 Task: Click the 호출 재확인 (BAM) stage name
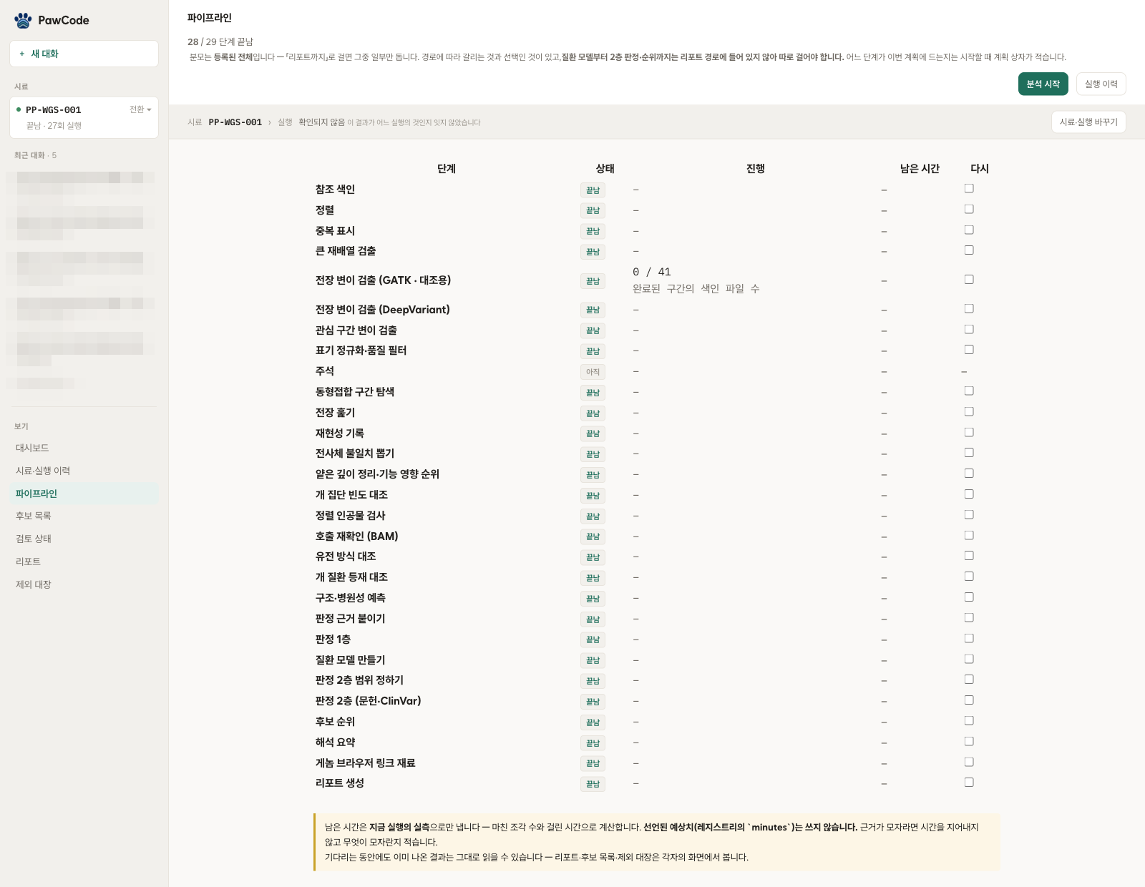tap(357, 536)
